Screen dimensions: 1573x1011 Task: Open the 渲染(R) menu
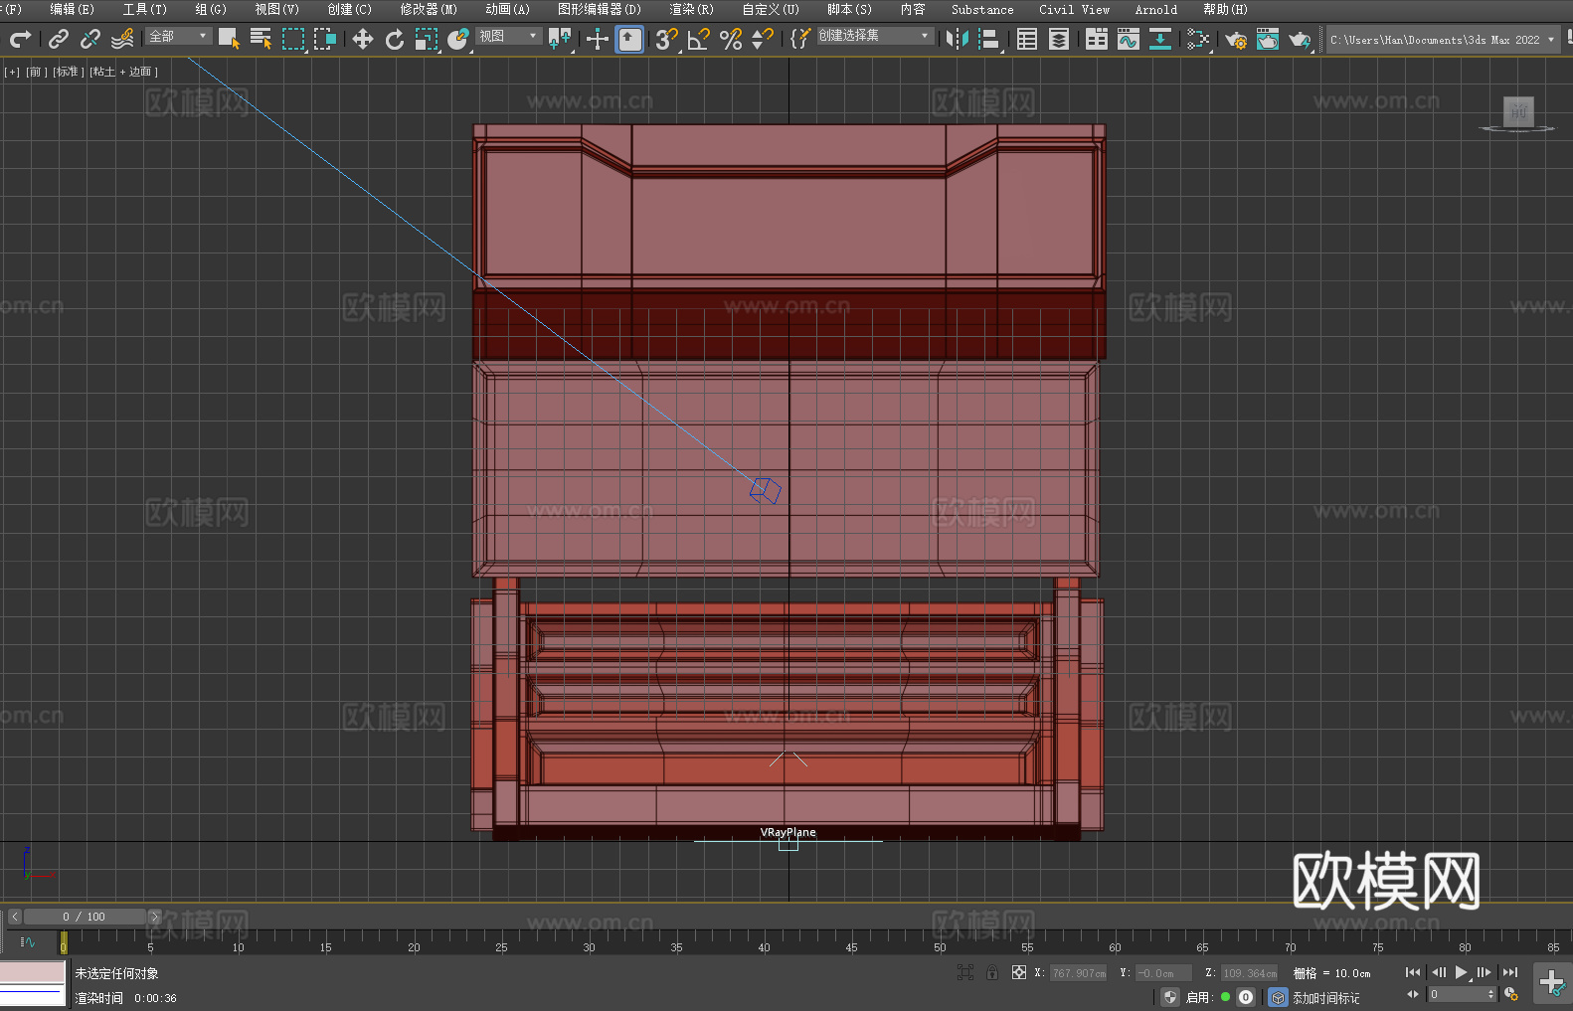coord(692,9)
